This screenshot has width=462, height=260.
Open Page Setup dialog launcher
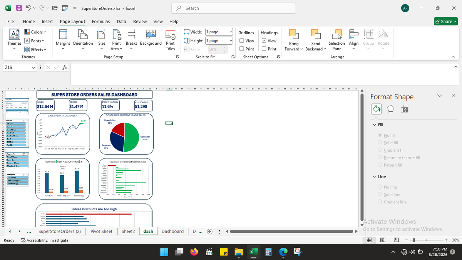pos(177,57)
